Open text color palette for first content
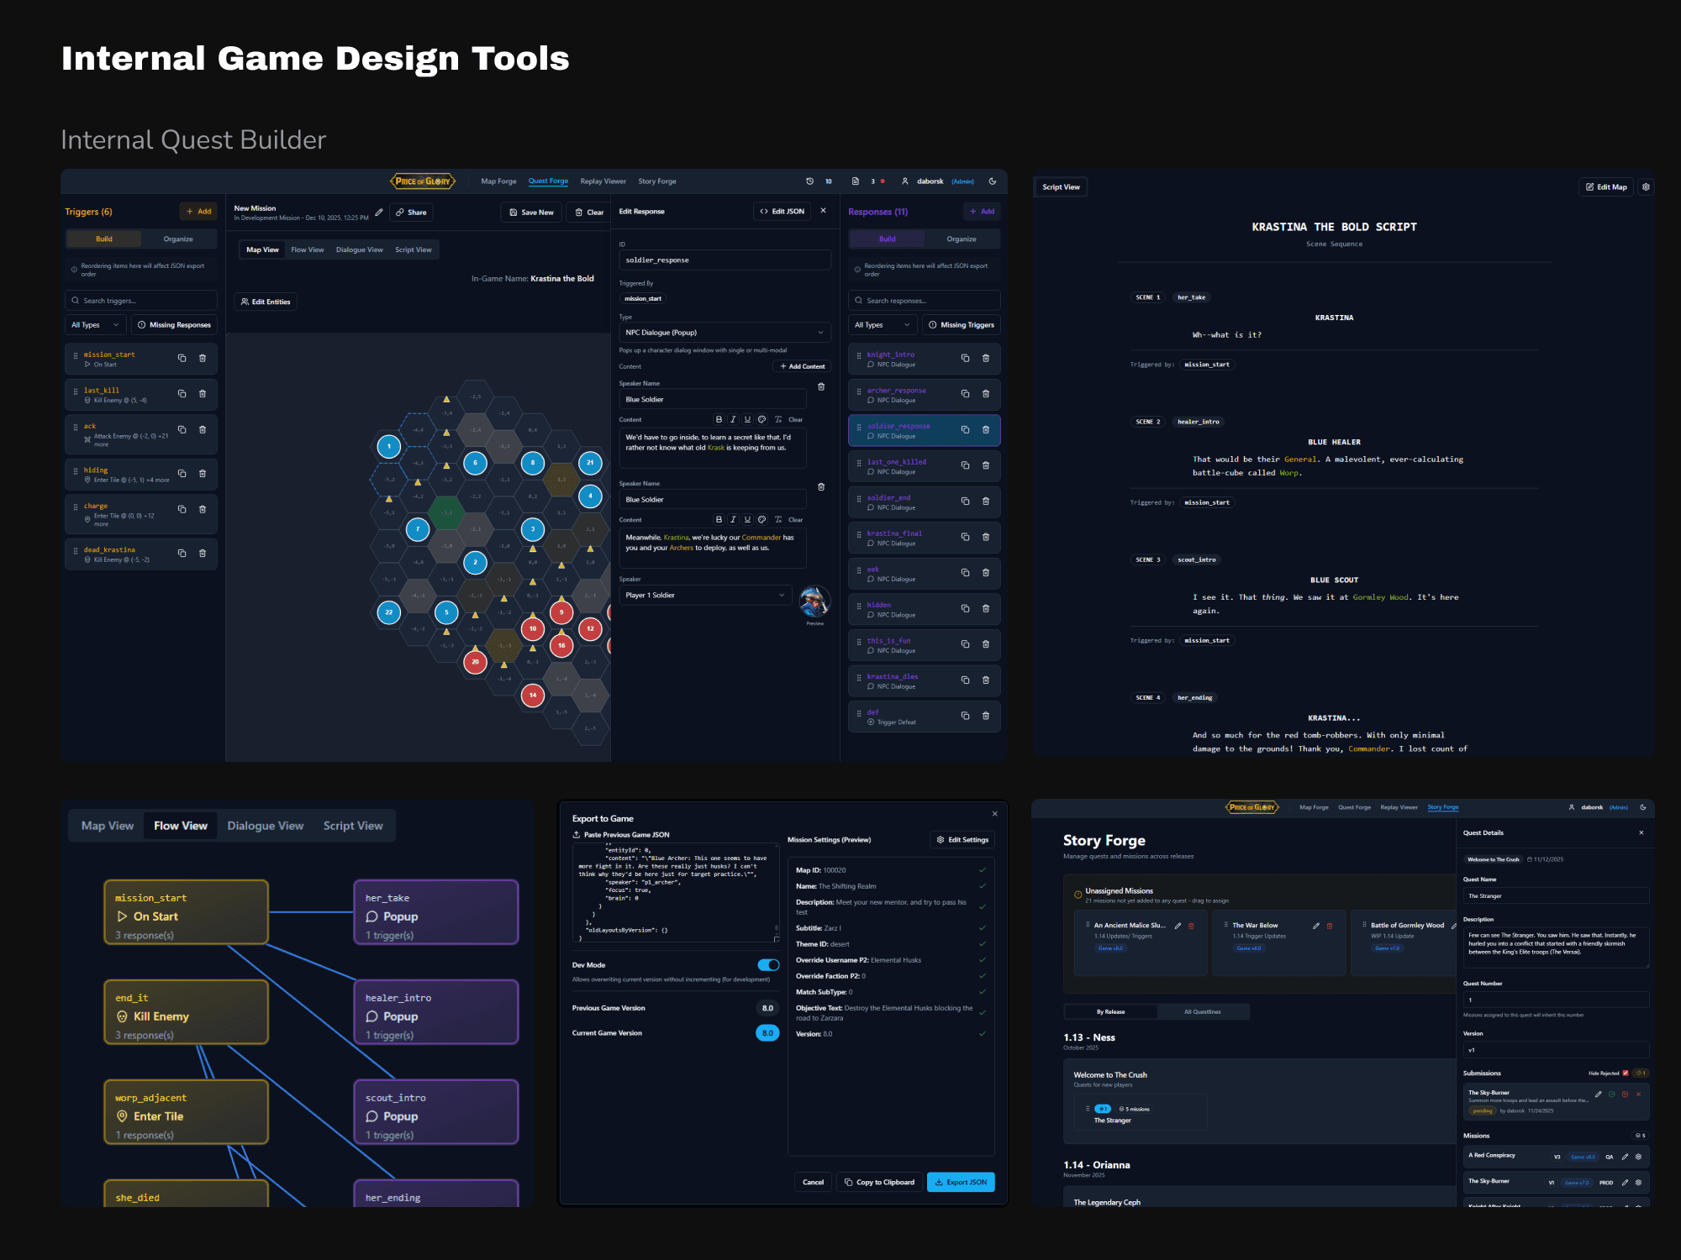Screen dimensions: 1681x1260 click(x=761, y=420)
